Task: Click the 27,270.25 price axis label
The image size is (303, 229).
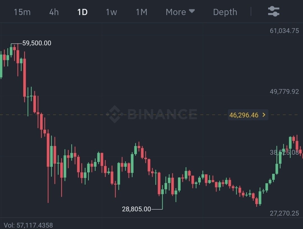Action: click(284, 213)
